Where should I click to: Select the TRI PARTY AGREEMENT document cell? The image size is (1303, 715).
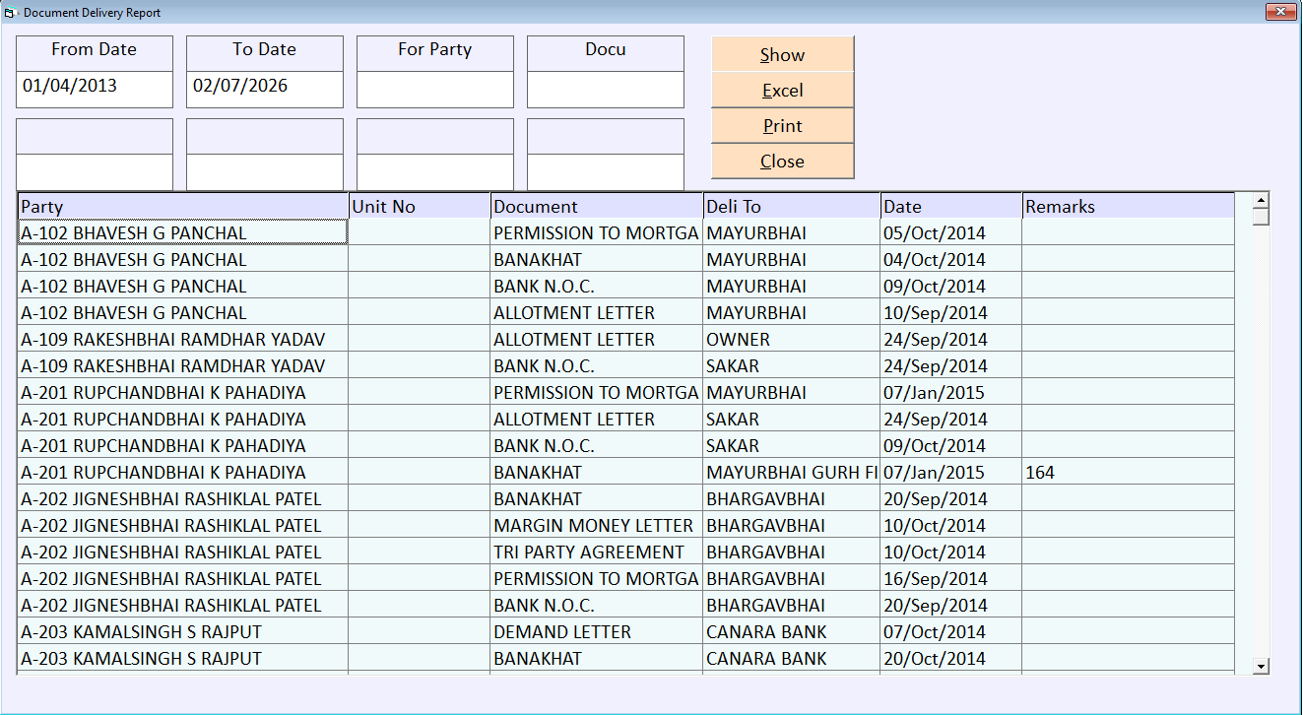click(597, 552)
